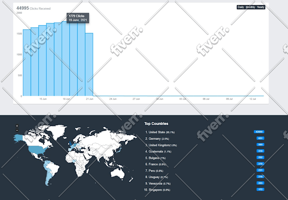
Task: Zoom in on the world map
Action: point(17,126)
